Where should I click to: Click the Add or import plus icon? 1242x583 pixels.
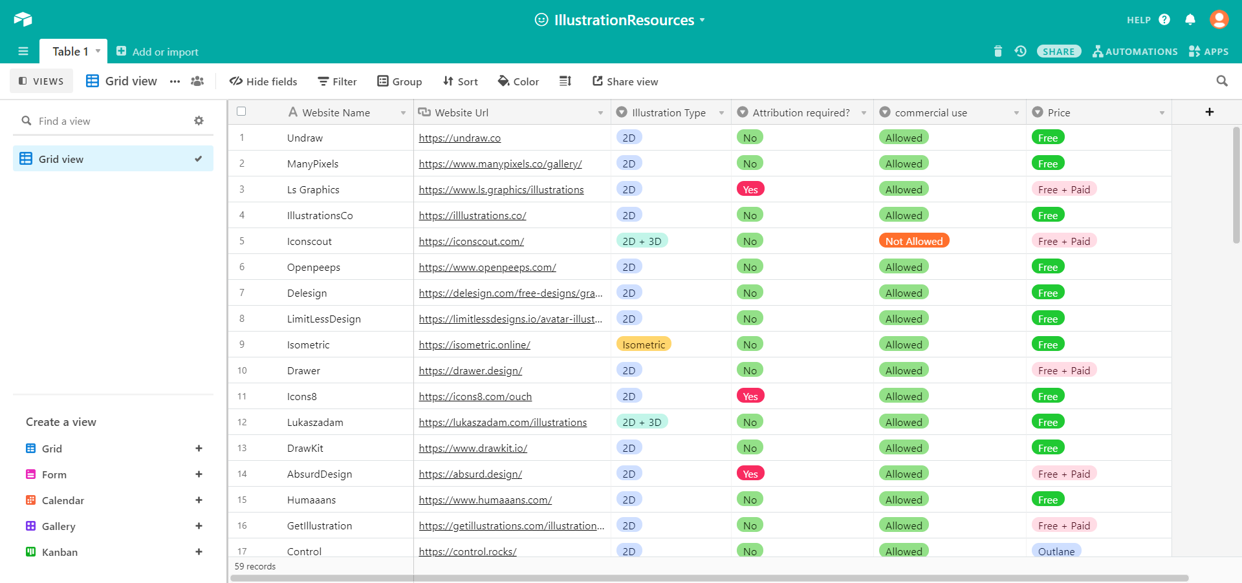(121, 50)
